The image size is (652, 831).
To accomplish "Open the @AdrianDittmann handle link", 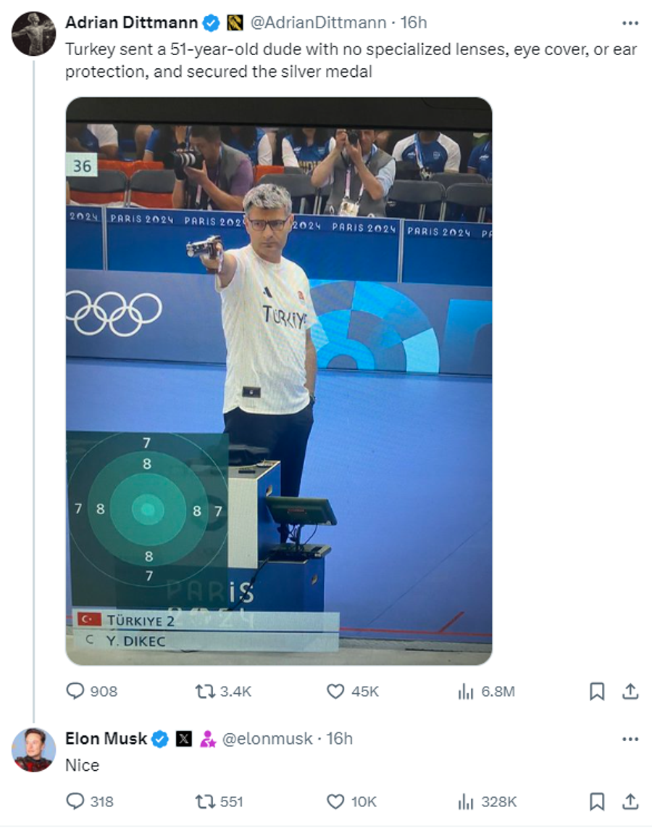I will pos(318,22).
